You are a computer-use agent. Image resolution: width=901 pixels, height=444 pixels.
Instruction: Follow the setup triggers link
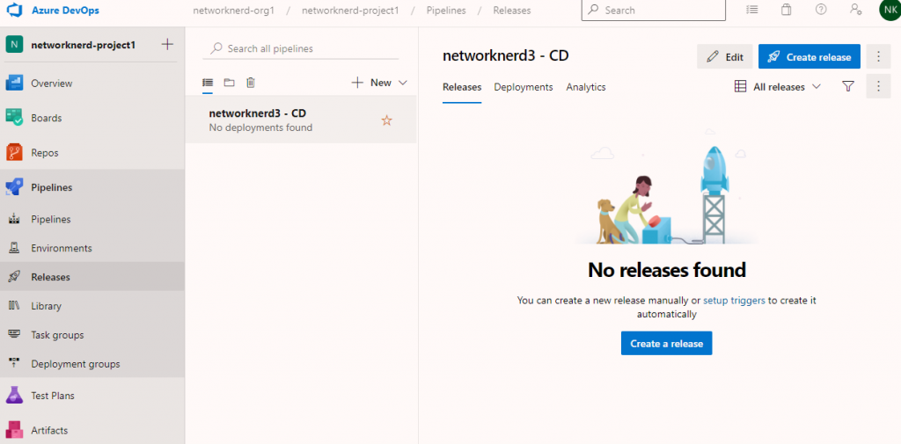[734, 301]
